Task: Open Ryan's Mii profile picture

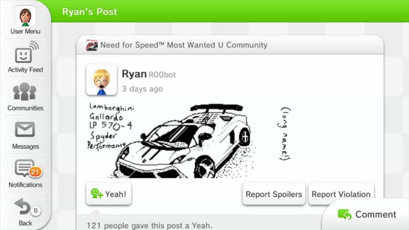Action: [101, 80]
